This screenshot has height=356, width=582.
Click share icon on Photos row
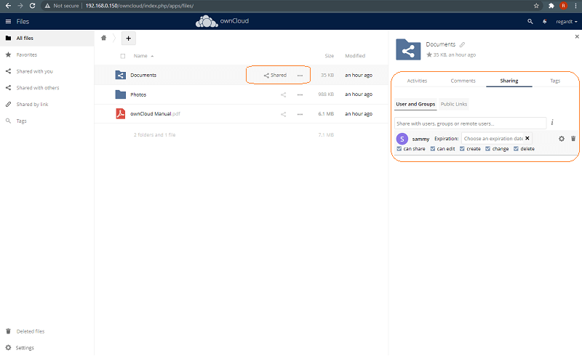283,94
